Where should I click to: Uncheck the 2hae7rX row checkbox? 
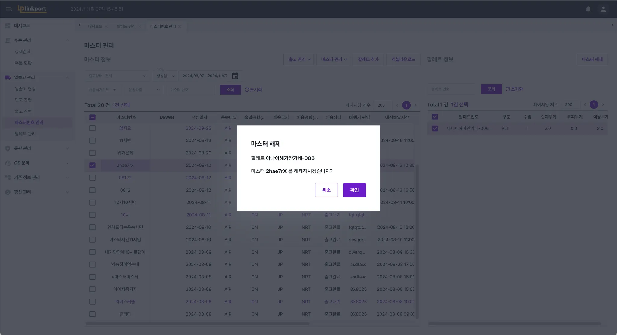tap(92, 165)
